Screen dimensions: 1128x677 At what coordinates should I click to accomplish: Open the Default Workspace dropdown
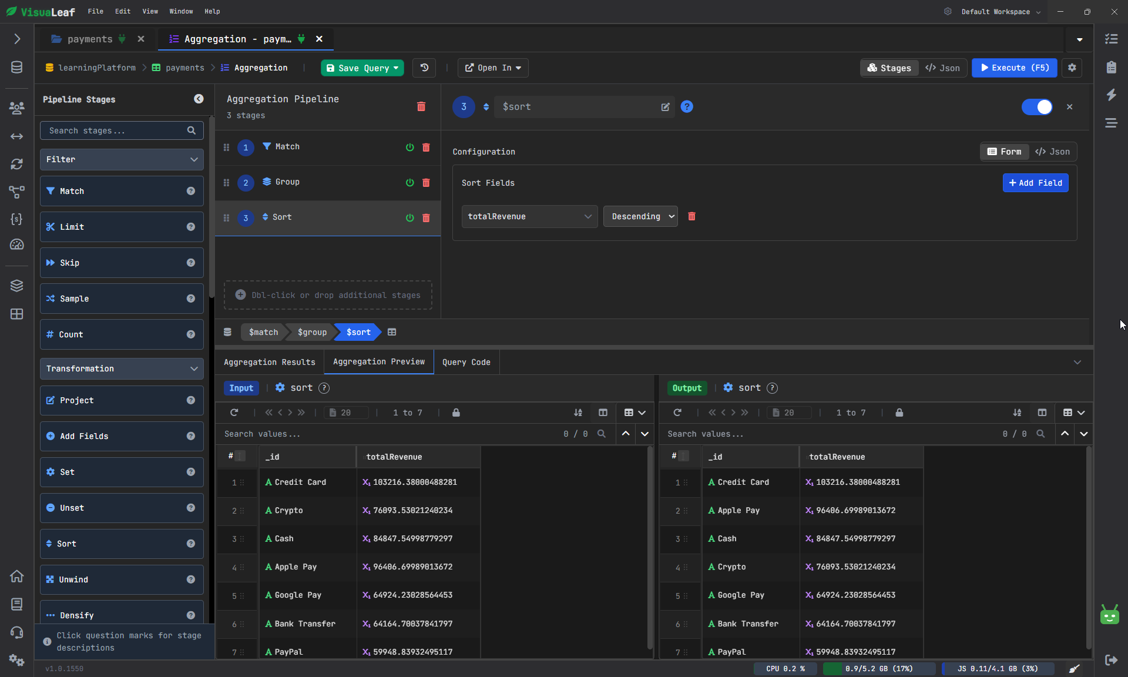tap(1001, 12)
